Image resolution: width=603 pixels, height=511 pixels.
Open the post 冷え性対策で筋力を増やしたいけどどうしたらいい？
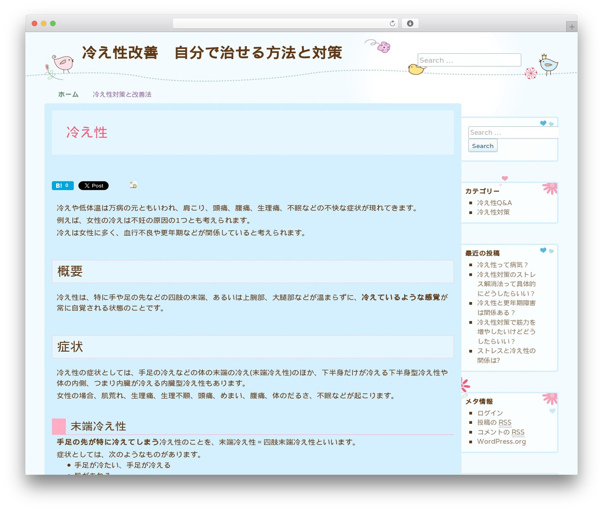[x=506, y=332]
